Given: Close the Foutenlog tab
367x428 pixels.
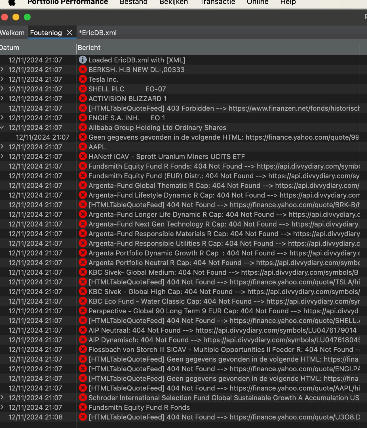Looking at the screenshot, I should coord(69,33).
